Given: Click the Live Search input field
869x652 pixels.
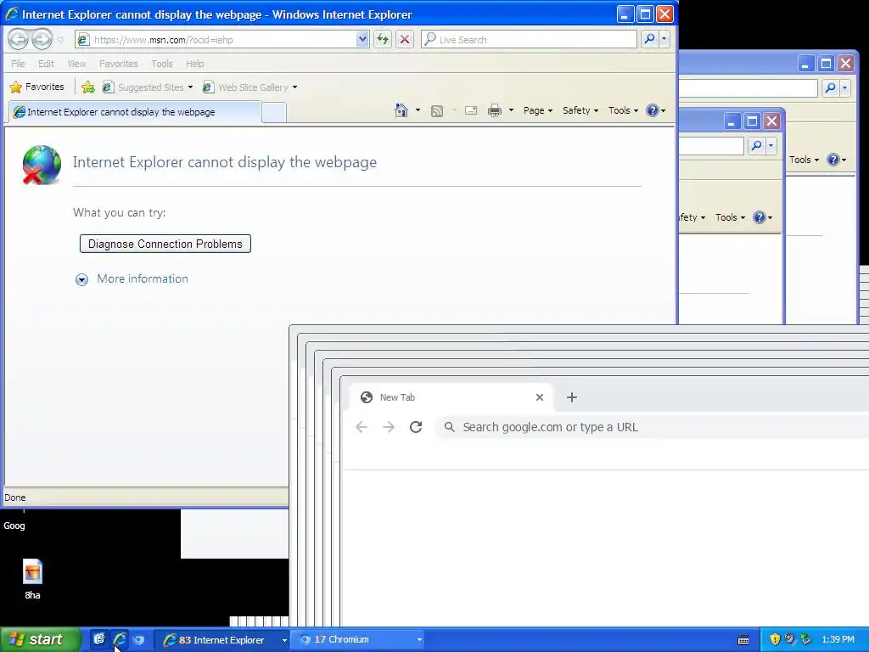Looking at the screenshot, I should pyautogui.click(x=530, y=39).
